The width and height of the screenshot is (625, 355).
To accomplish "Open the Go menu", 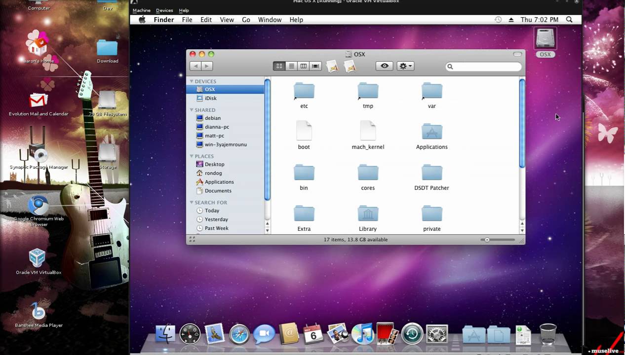I will (246, 20).
